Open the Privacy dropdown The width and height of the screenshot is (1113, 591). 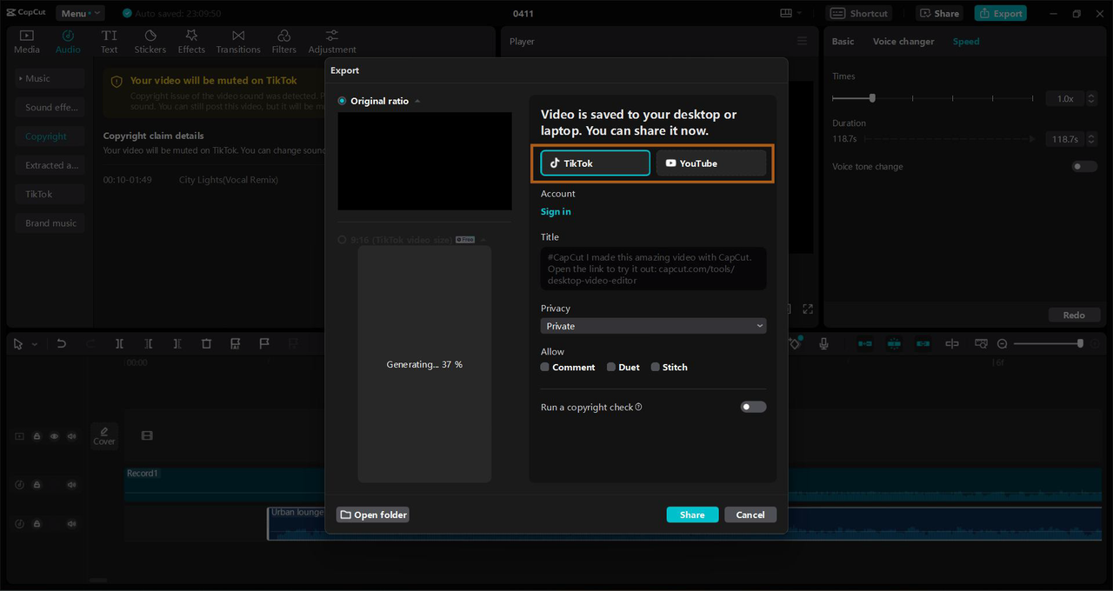point(653,326)
